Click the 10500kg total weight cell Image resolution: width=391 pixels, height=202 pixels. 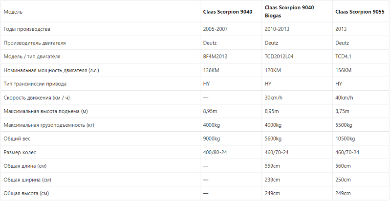click(345, 139)
